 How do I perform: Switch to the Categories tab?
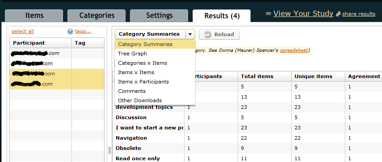coord(97,16)
